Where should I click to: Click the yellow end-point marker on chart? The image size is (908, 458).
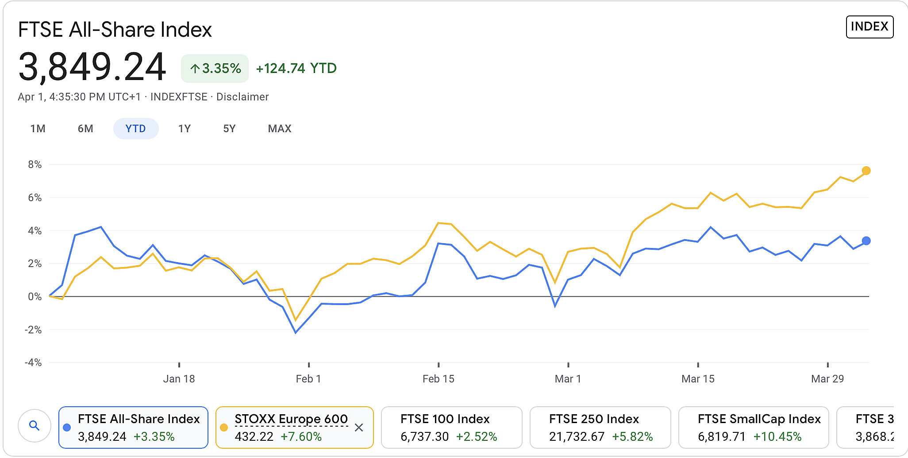point(866,171)
